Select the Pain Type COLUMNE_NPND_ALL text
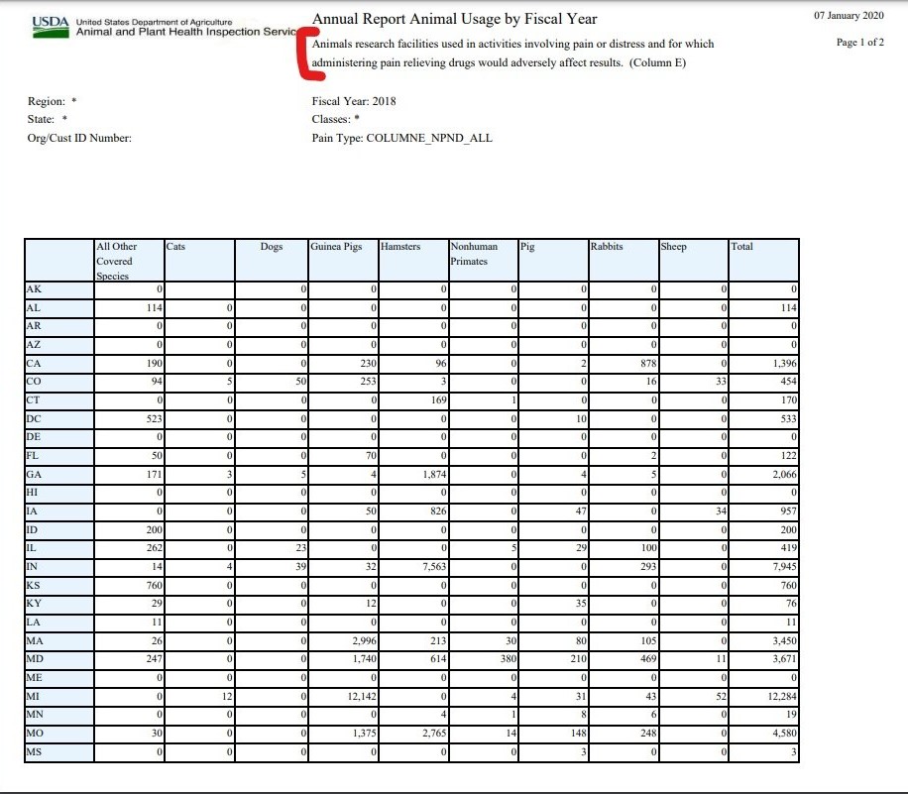 click(401, 138)
